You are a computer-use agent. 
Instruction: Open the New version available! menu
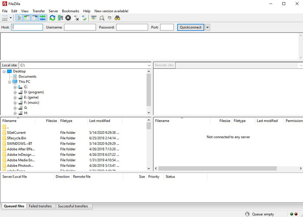111,11
